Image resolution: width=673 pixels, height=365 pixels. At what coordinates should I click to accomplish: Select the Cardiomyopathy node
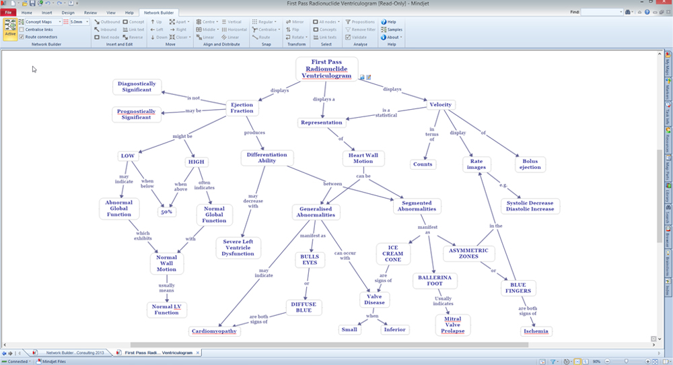[214, 331]
